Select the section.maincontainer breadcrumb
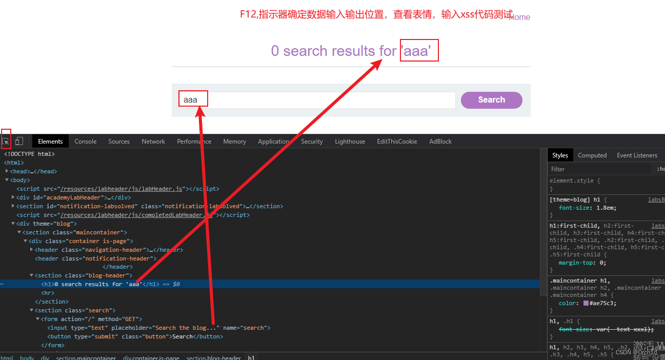 [x=86, y=357]
